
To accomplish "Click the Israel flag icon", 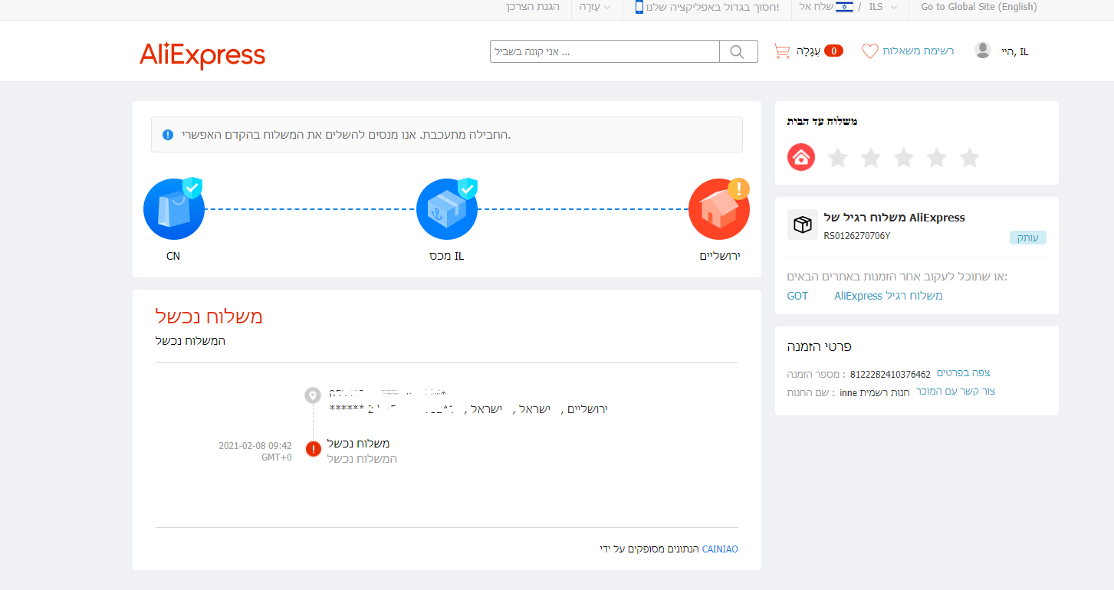I will point(844,7).
